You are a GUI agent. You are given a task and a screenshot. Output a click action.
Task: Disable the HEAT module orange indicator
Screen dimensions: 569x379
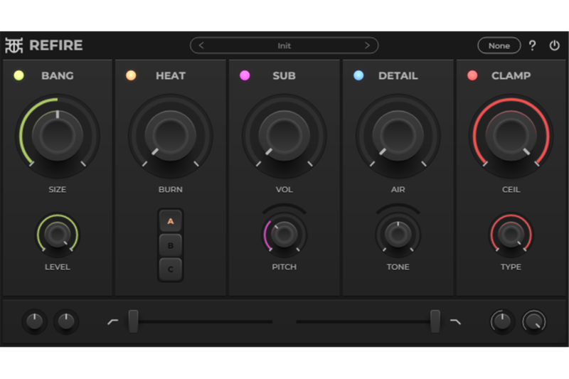131,75
